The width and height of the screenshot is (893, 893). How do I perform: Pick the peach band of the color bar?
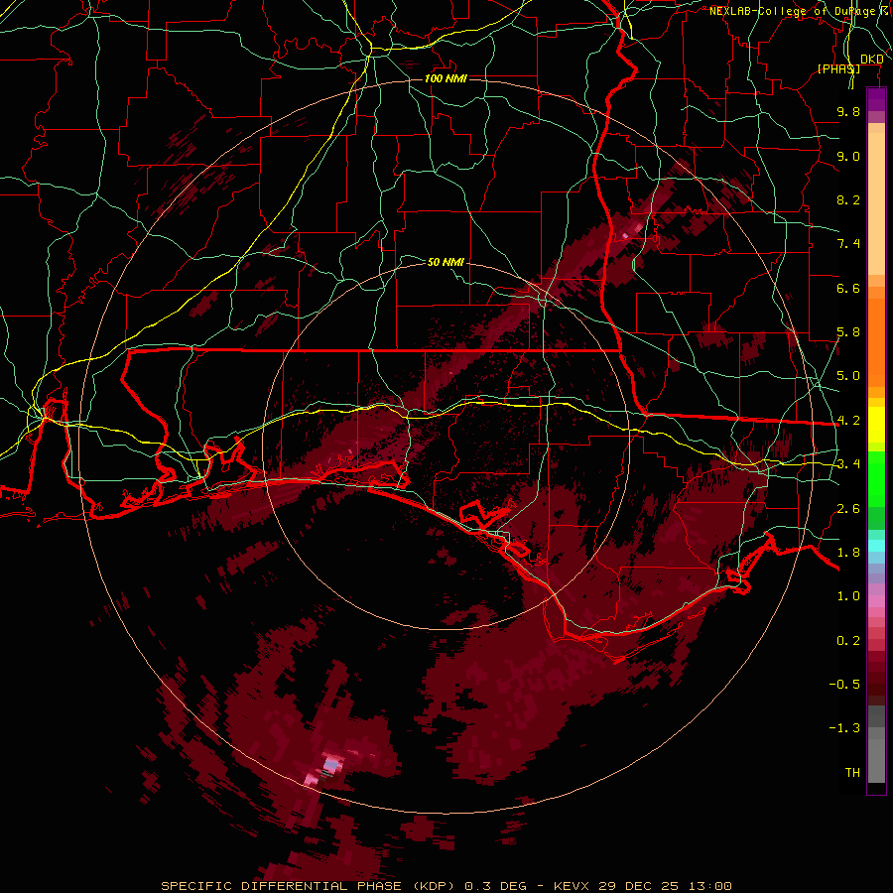pos(876,203)
